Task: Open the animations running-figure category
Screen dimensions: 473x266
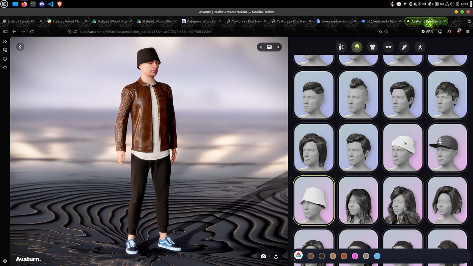Action: point(420,47)
